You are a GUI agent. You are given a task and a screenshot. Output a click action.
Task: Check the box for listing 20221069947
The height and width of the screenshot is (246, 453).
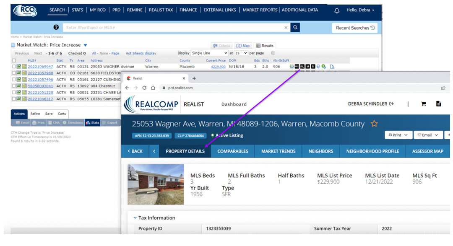[x=14, y=66]
